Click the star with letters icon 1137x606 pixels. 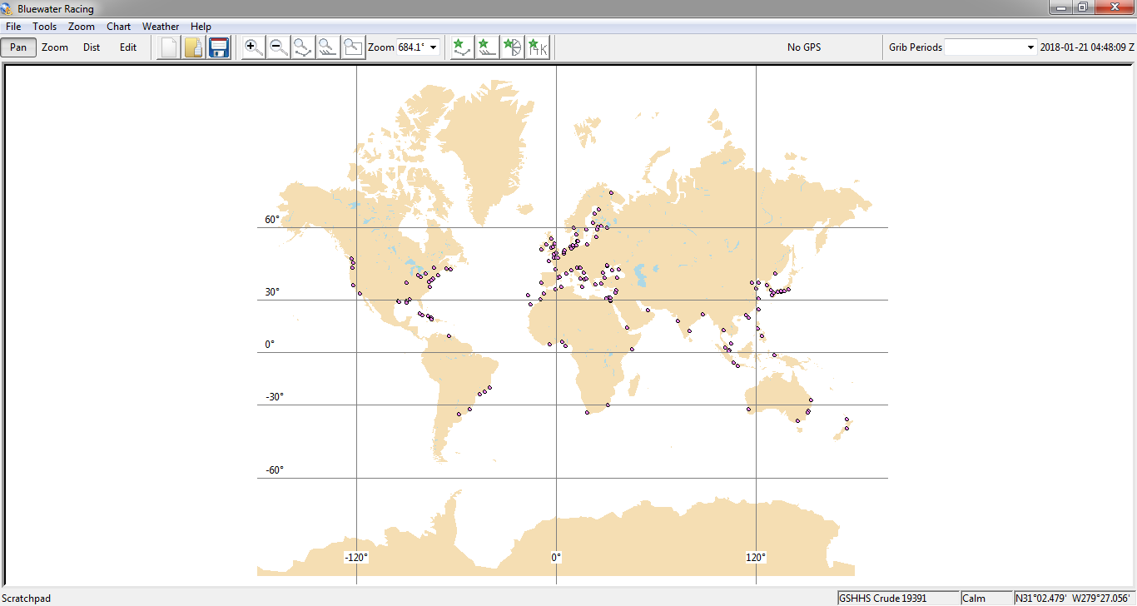pyautogui.click(x=538, y=47)
